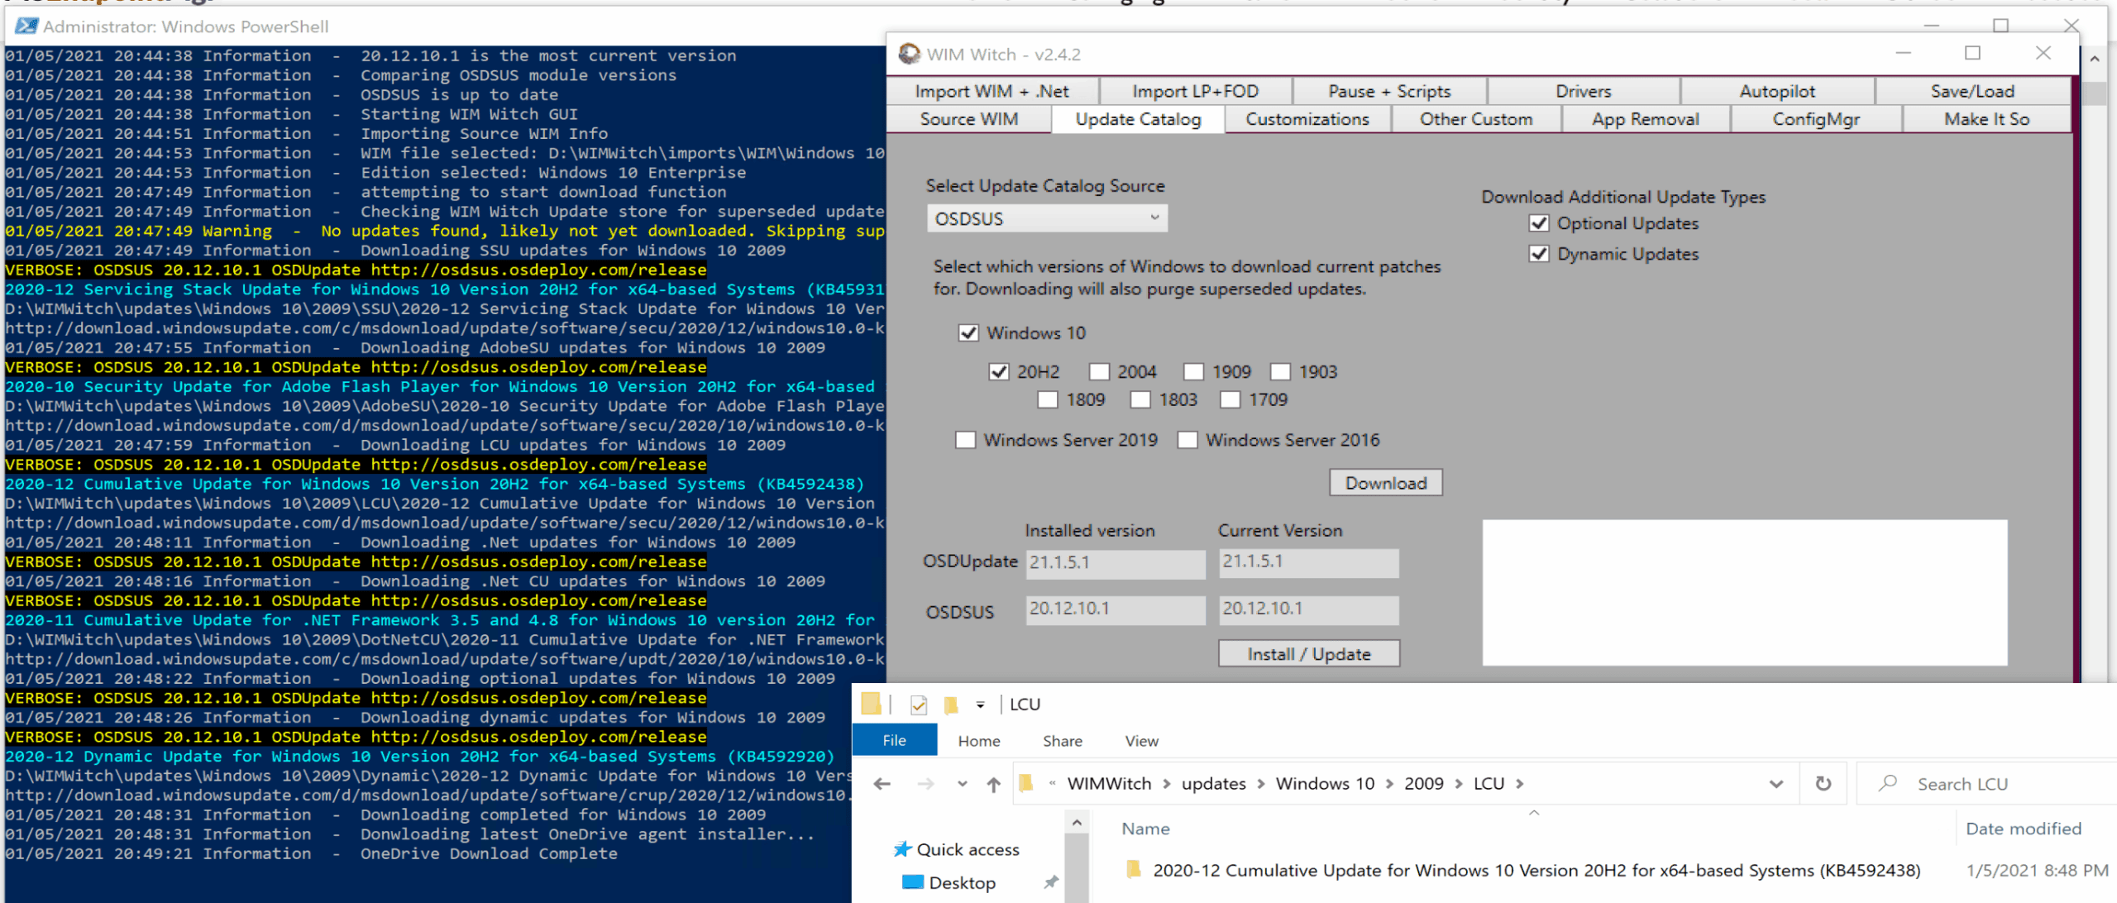Click the refresh icon beside address bar
2117x903 pixels.
1823,783
